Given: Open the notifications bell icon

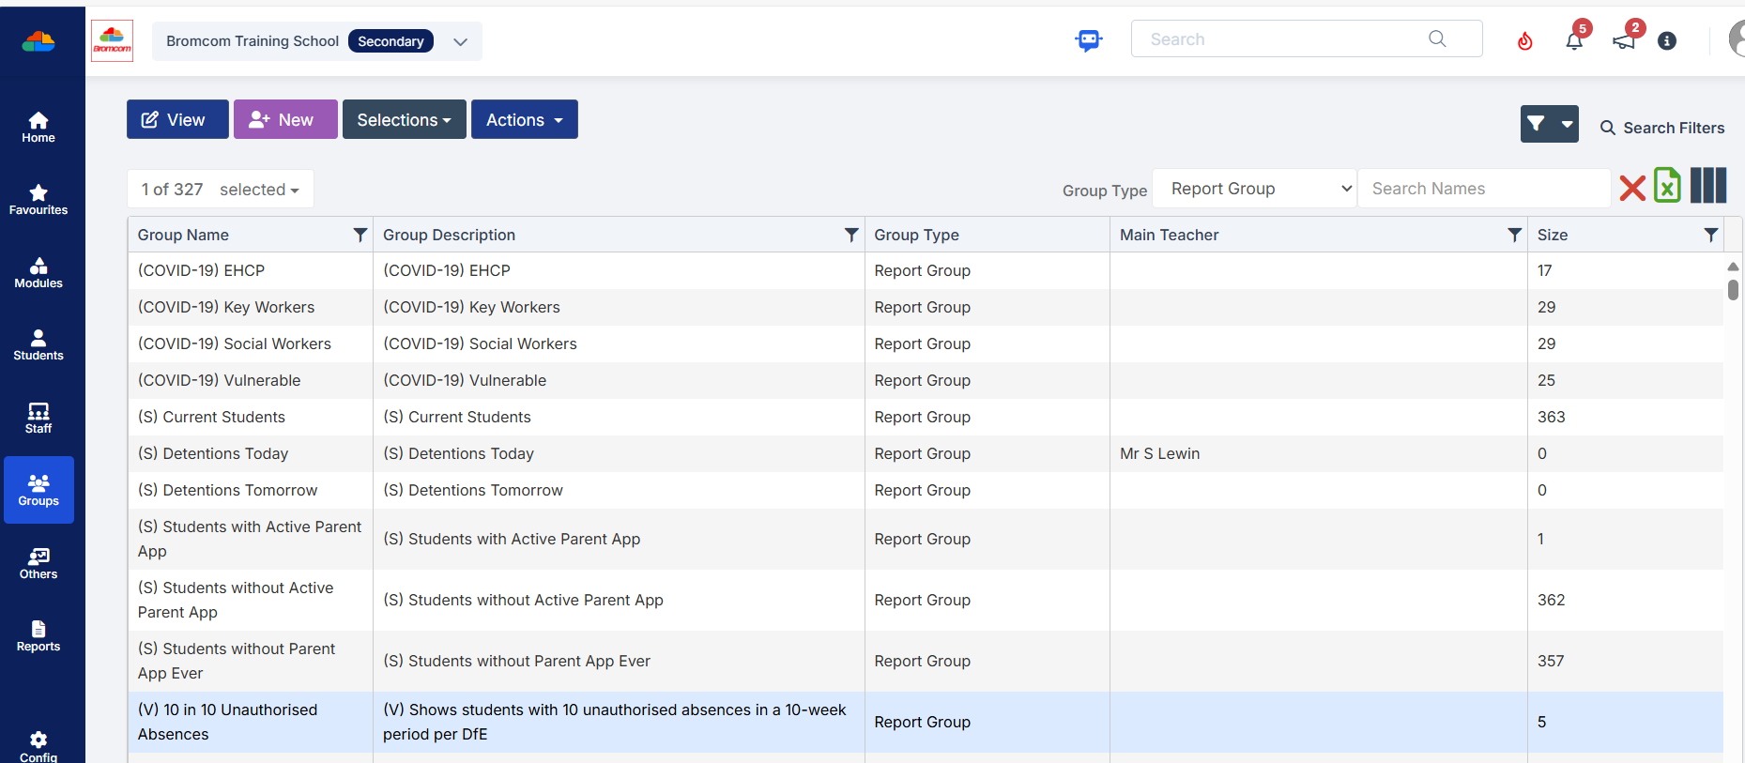Looking at the screenshot, I should [1574, 41].
